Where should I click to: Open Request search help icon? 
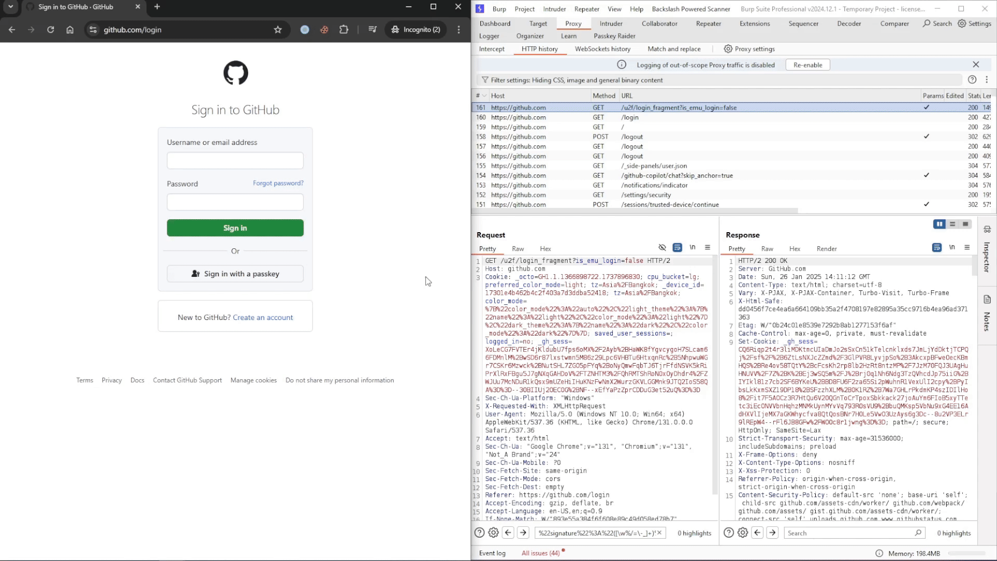point(479,532)
